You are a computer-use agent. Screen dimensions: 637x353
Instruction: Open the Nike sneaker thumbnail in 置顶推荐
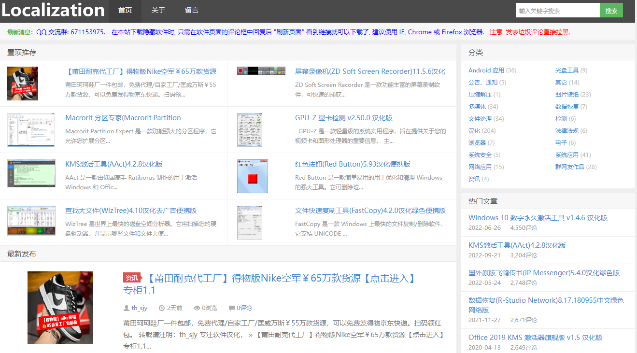[x=23, y=84]
